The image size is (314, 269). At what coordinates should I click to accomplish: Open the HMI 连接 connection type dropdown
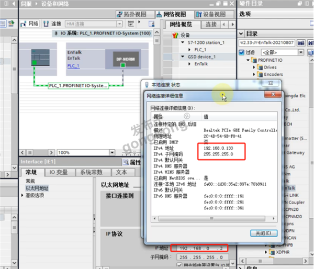pos(119,24)
